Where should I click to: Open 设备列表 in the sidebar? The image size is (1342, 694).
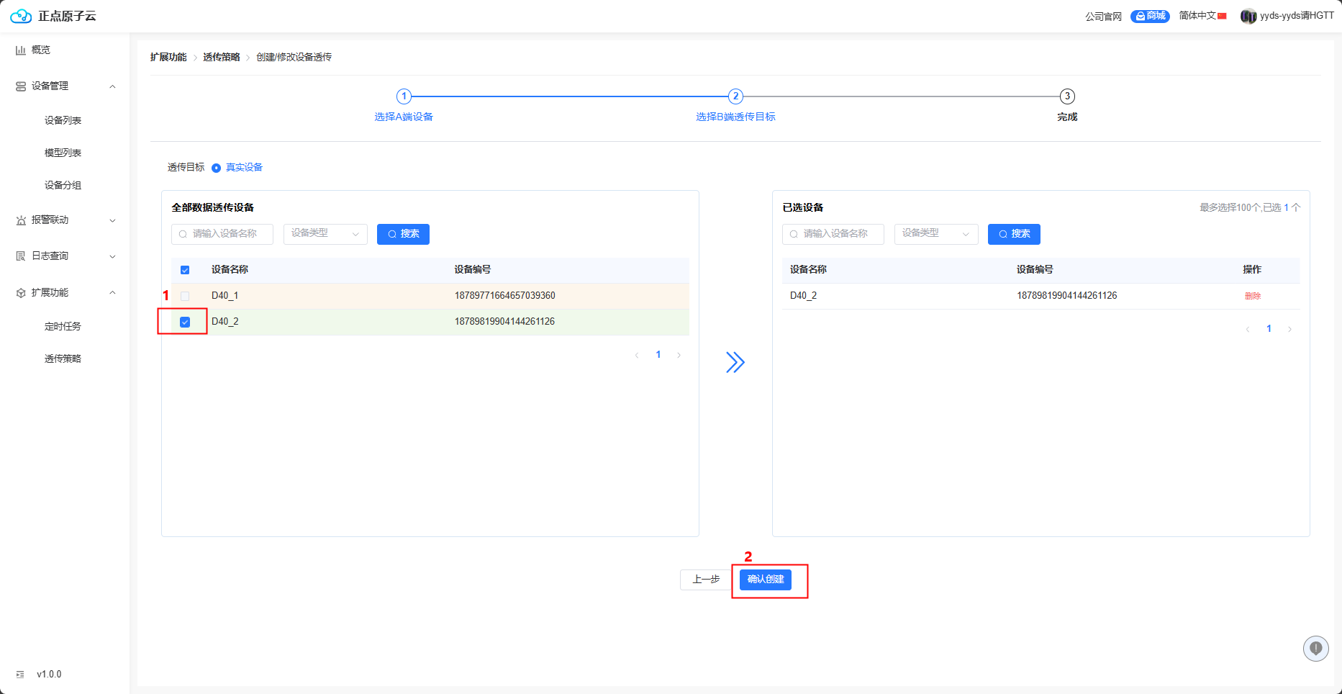coord(63,120)
